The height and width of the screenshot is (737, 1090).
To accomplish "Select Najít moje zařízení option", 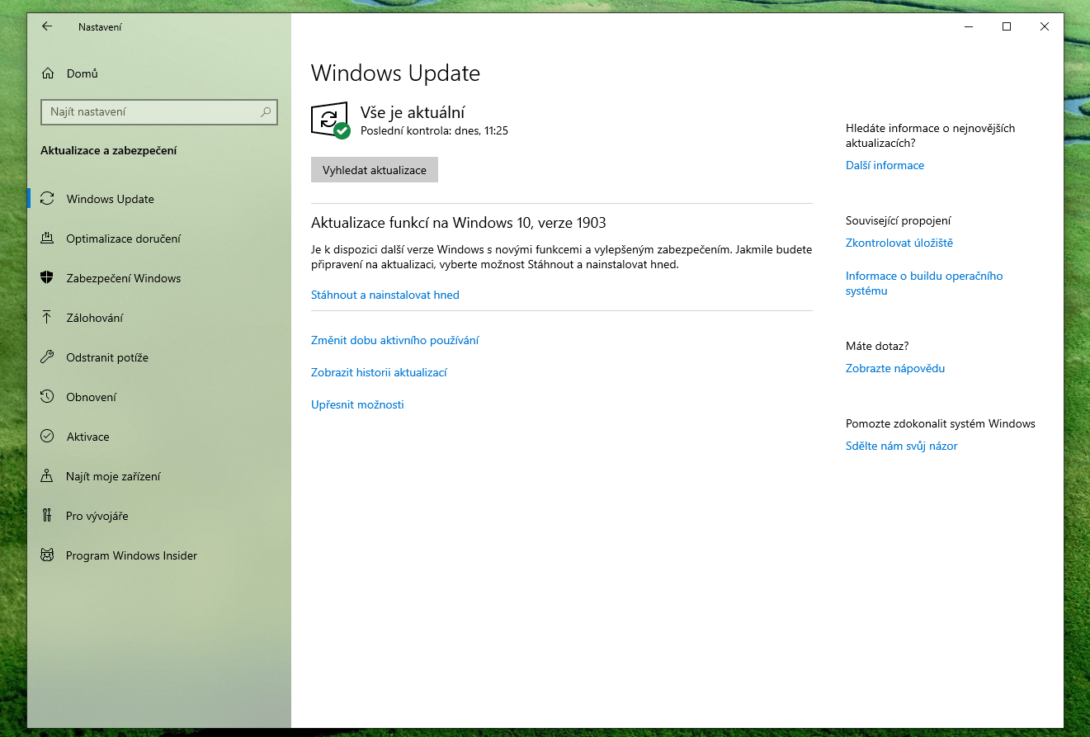I will click(113, 476).
